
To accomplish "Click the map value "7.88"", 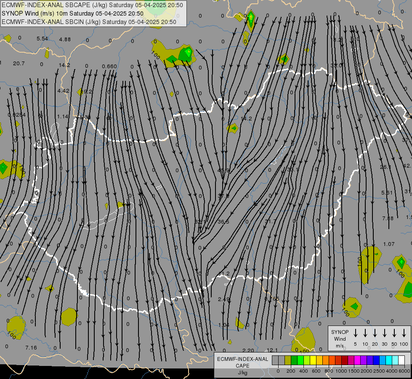I will pos(388,218).
